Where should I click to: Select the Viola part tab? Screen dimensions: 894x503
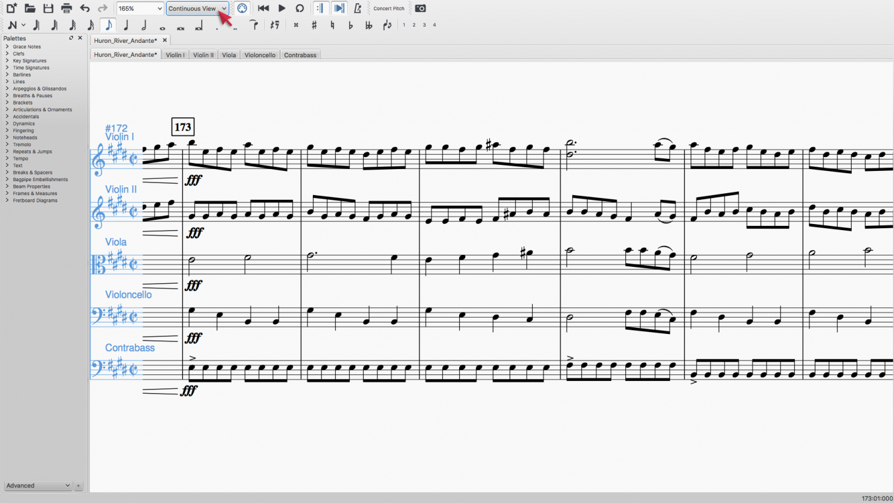pyautogui.click(x=228, y=54)
